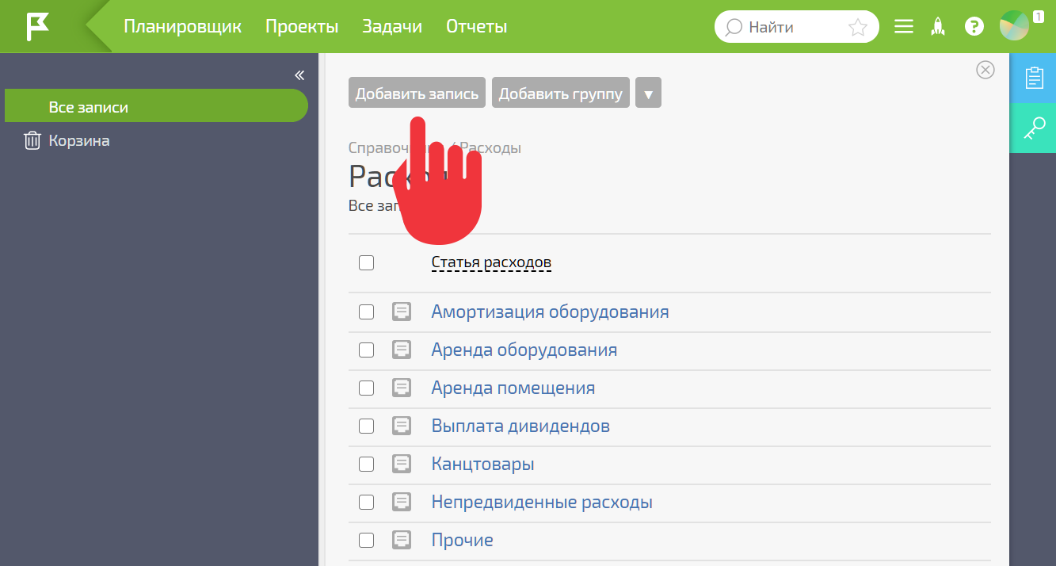Viewport: 1056px width, 566px height.
Task: Click the star favorite icon in search
Action: click(x=858, y=28)
